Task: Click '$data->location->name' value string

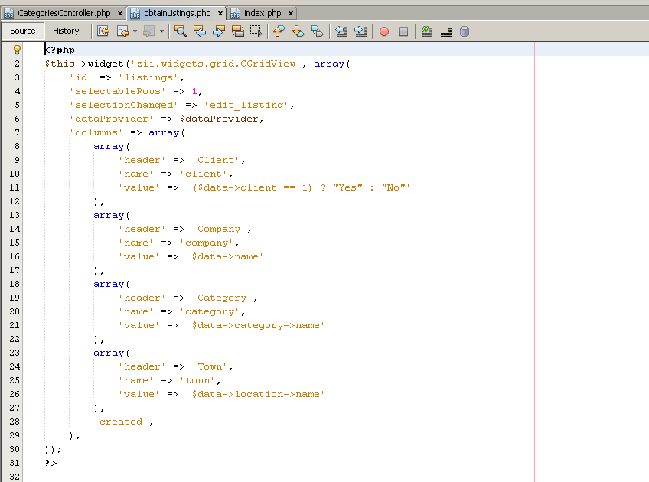Action: pyautogui.click(x=256, y=394)
